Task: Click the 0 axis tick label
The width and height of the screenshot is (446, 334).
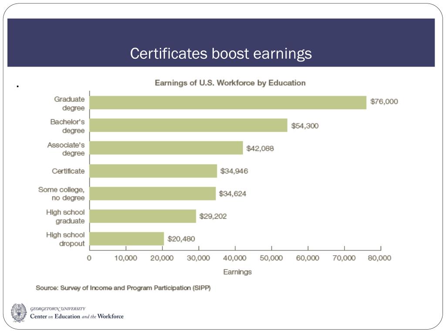Action: pos(89,258)
